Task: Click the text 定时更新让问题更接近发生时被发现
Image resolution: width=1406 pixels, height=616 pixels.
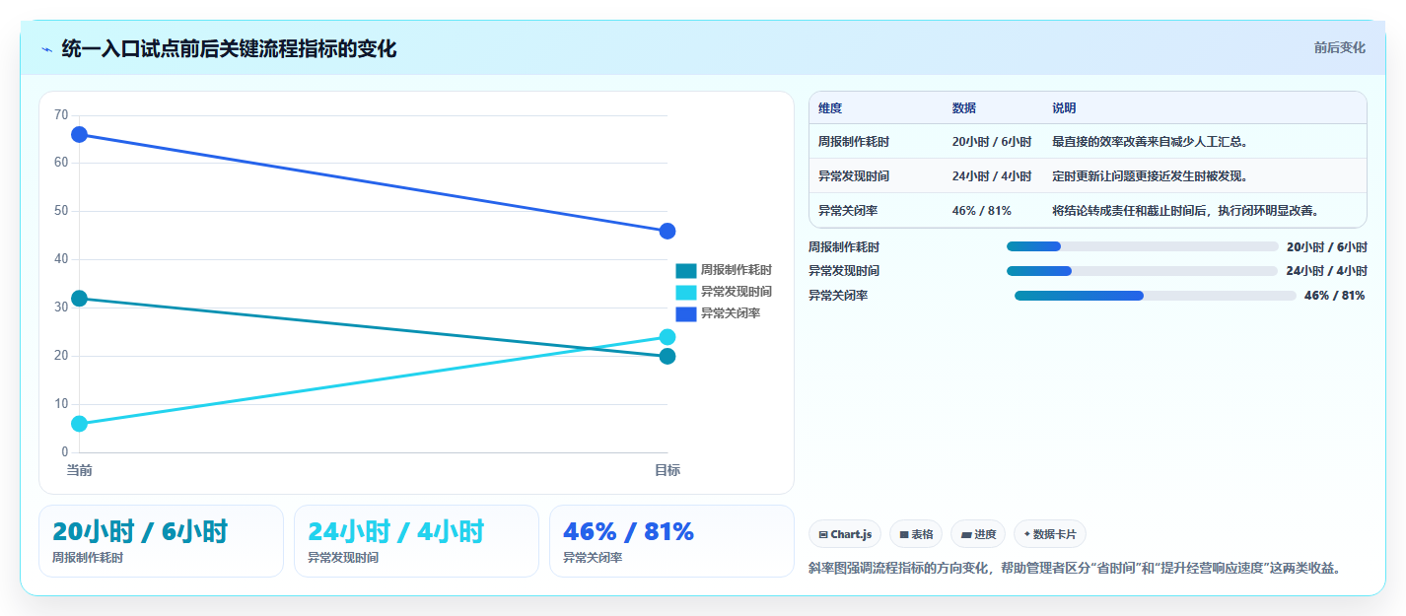Action: (x=1151, y=176)
